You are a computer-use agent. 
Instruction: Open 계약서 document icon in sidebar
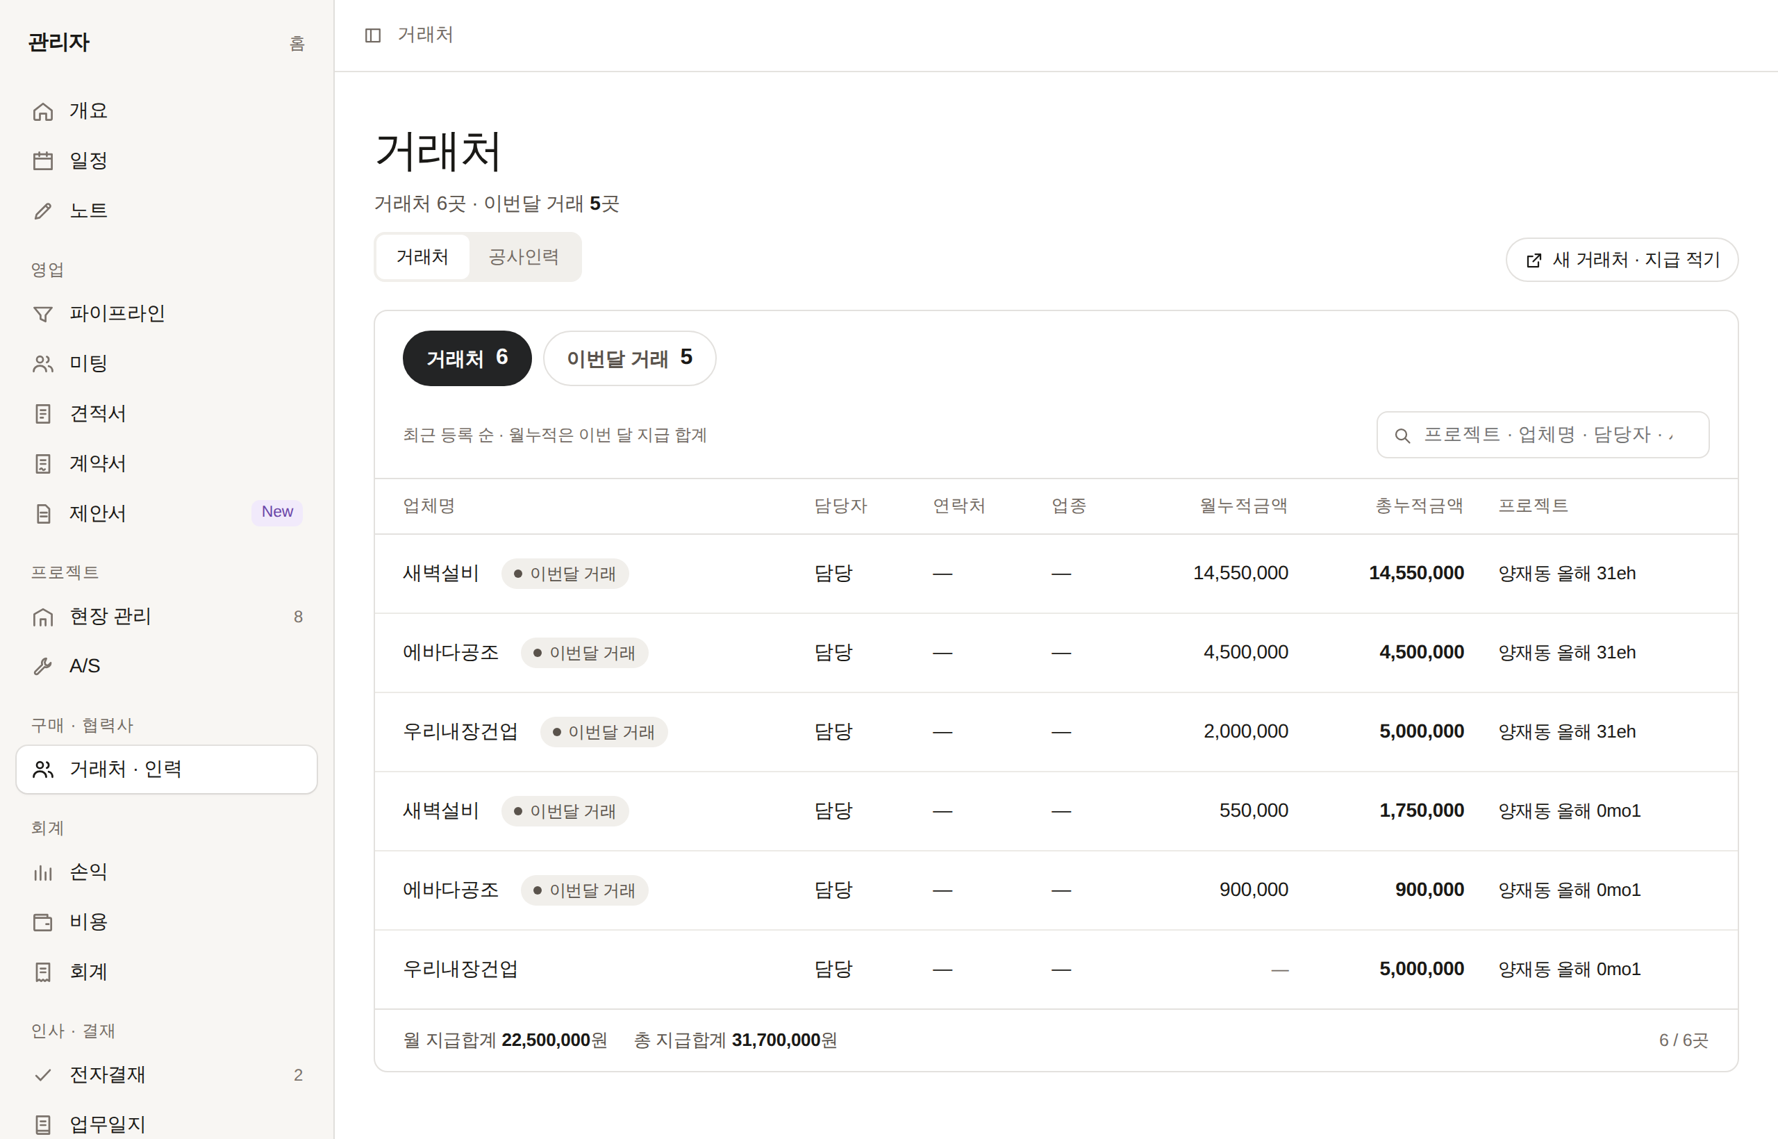(43, 464)
